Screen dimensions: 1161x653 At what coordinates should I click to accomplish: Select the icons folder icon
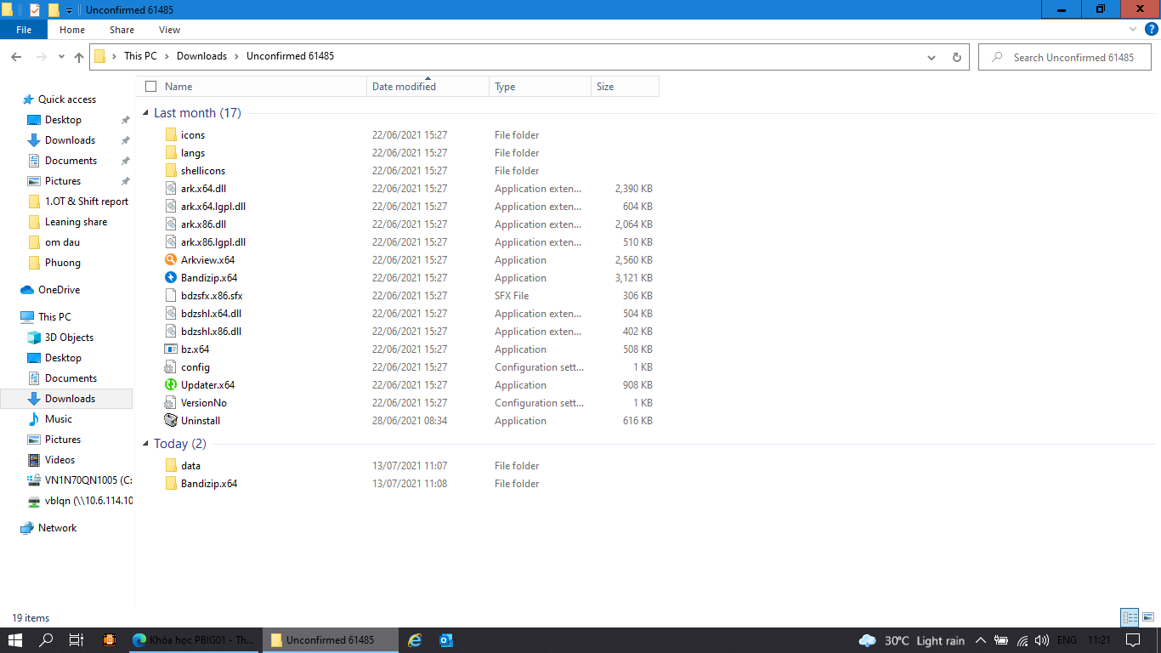click(171, 135)
